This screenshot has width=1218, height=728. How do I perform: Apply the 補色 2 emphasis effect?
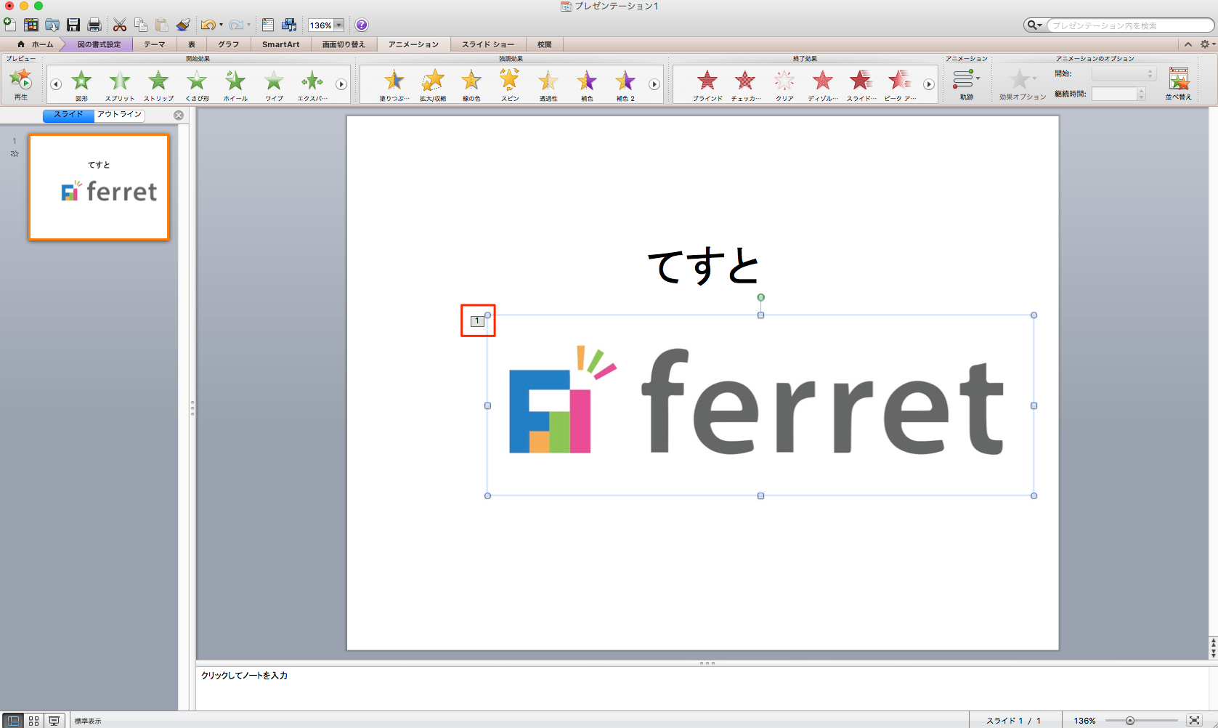coord(625,85)
